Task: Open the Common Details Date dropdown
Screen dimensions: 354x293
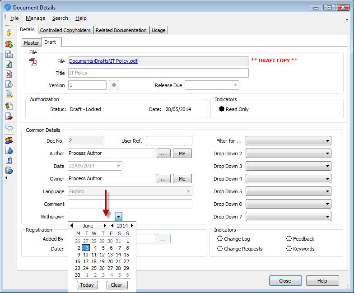Action: (x=118, y=166)
